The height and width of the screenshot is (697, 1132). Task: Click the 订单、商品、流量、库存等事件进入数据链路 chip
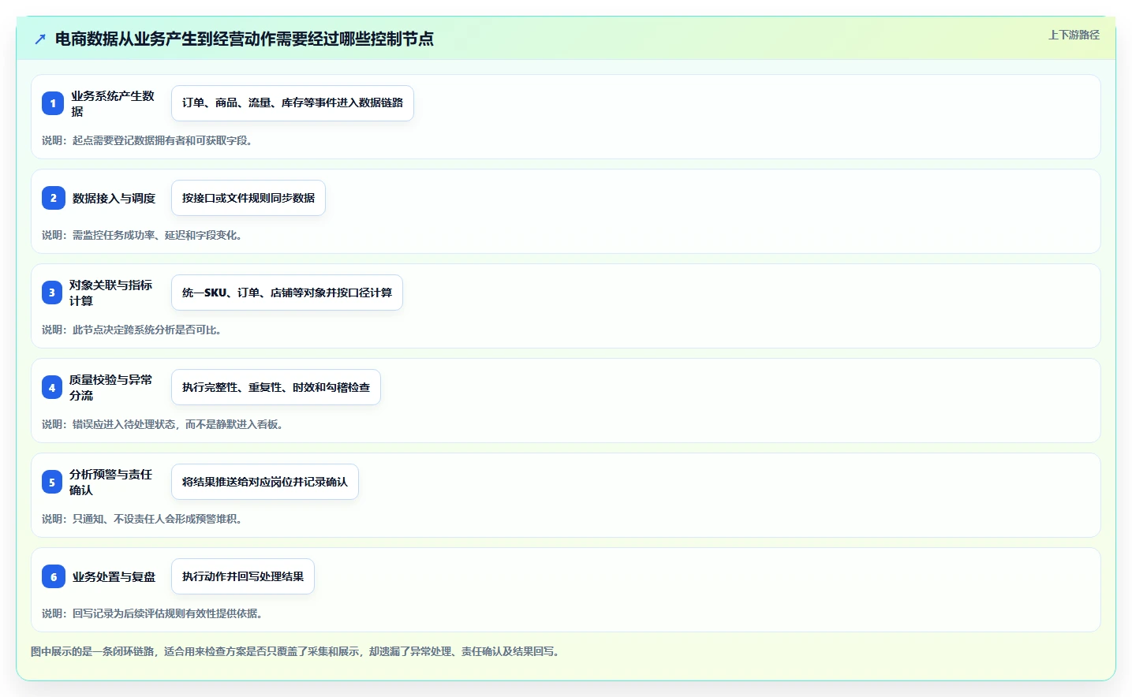293,103
